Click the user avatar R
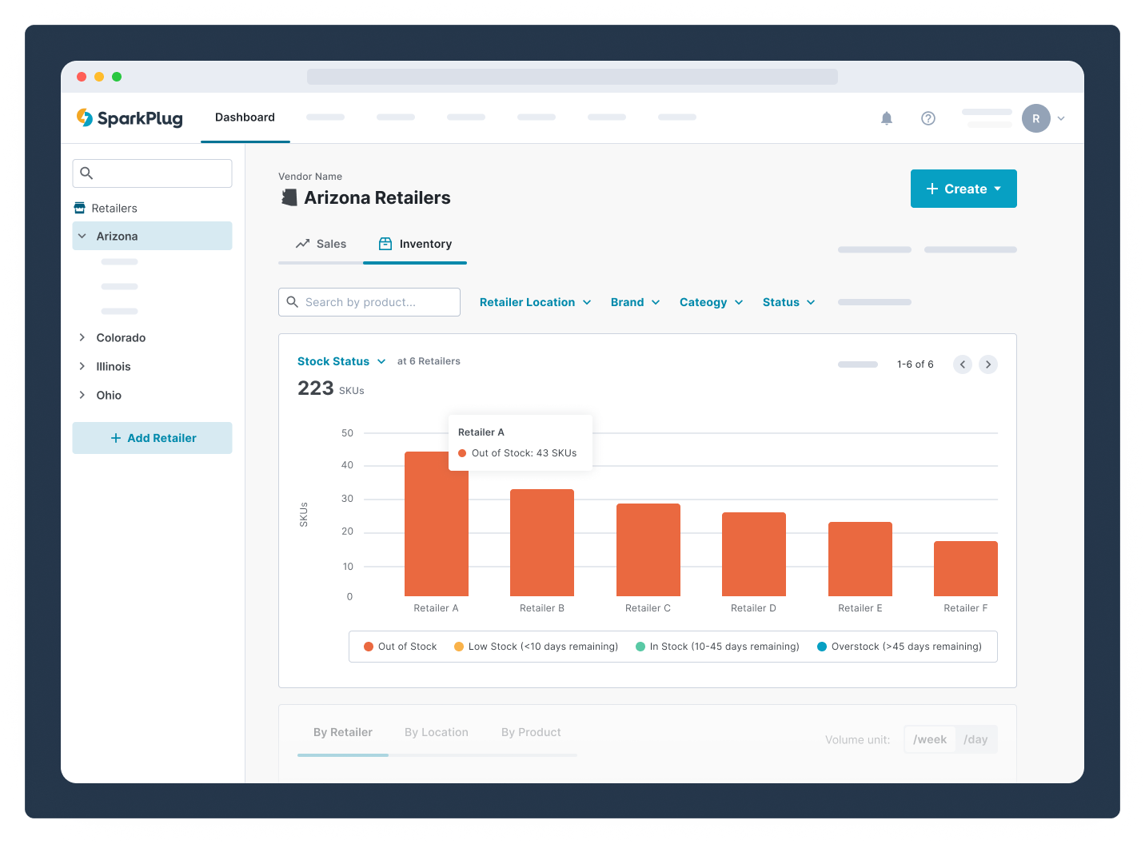 pos(1036,118)
